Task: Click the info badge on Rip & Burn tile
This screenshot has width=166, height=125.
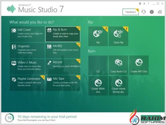Action: pyautogui.click(x=79, y=28)
